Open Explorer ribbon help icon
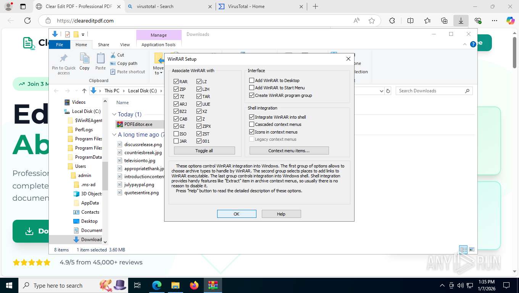Viewport: 519px width, 293px height. tap(473, 44)
